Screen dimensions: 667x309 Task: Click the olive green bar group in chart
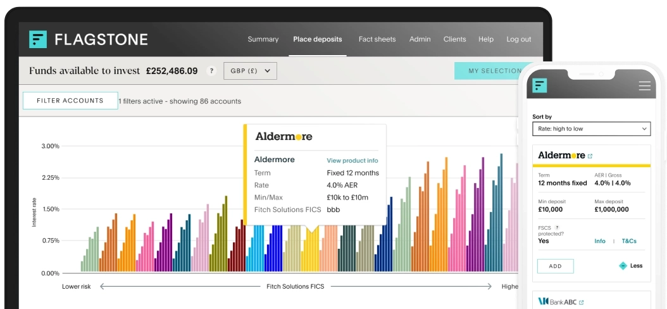coord(219,234)
